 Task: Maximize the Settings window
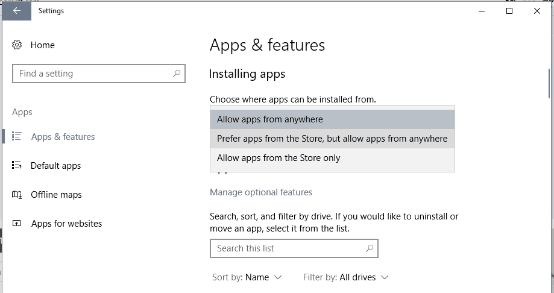[x=509, y=11]
